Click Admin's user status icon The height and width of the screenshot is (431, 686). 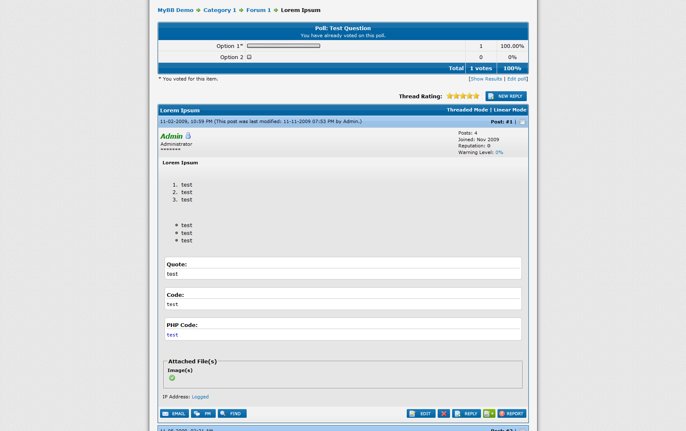tap(188, 136)
